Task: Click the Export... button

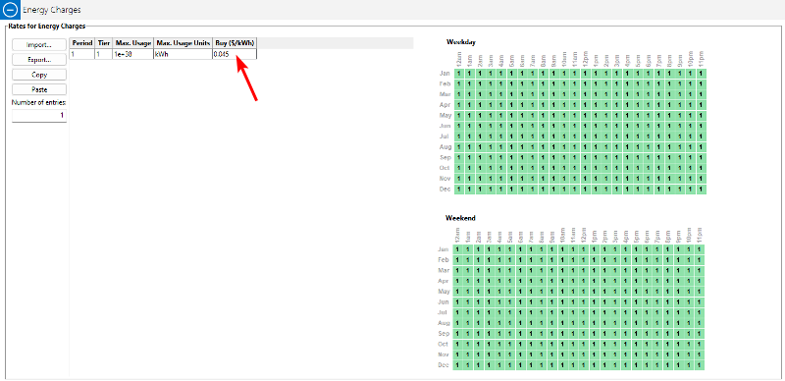Action: click(x=39, y=60)
